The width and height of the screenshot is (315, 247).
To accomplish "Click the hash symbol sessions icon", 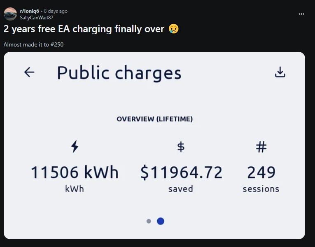I will 261,147.
